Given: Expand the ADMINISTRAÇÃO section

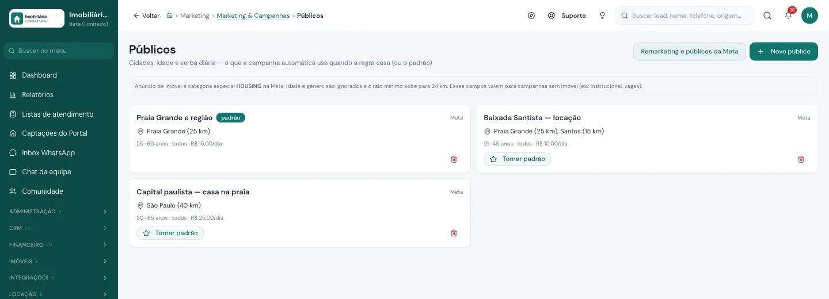Looking at the screenshot, I should coord(59,212).
